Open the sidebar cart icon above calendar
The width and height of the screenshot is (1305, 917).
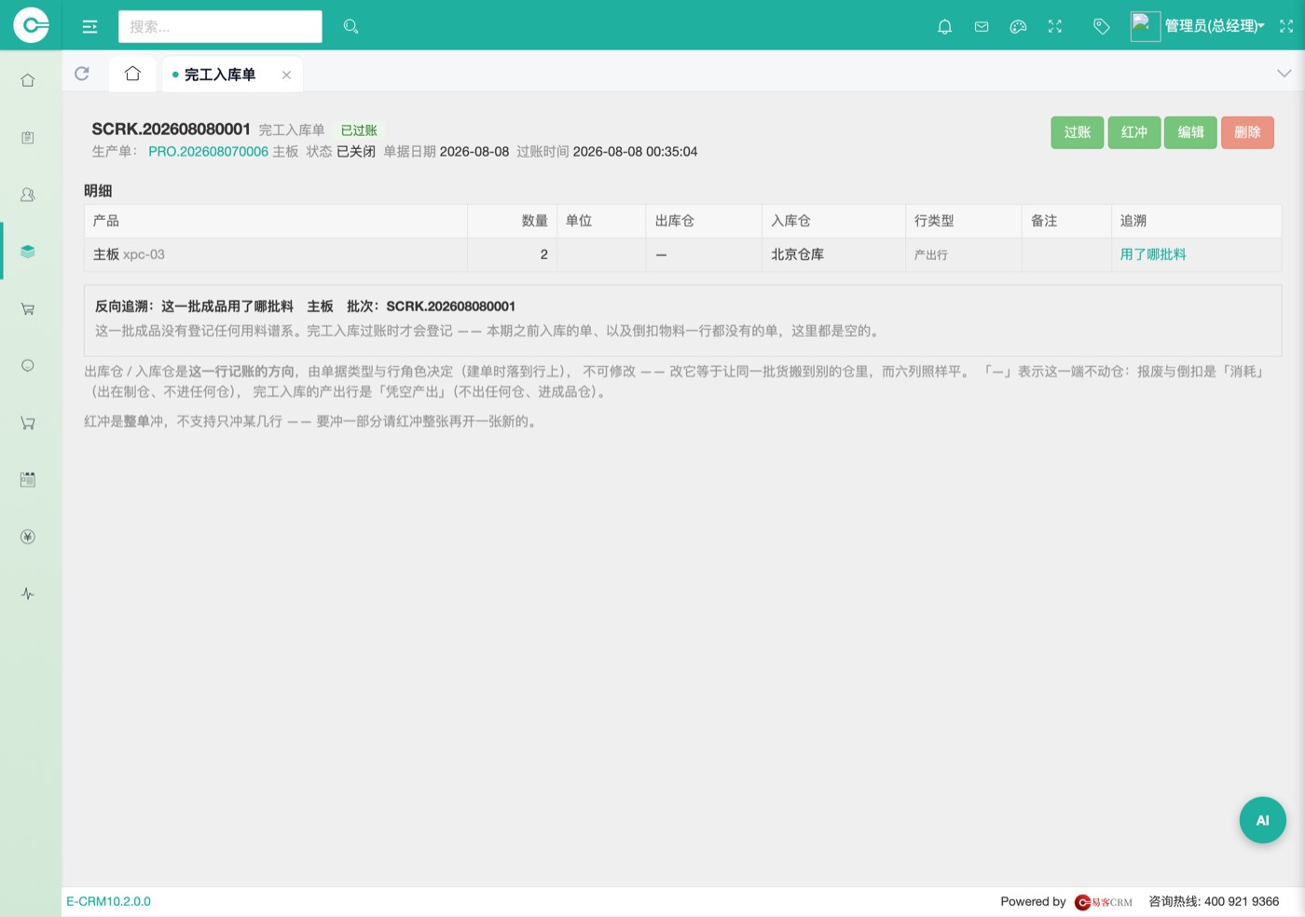pos(28,423)
